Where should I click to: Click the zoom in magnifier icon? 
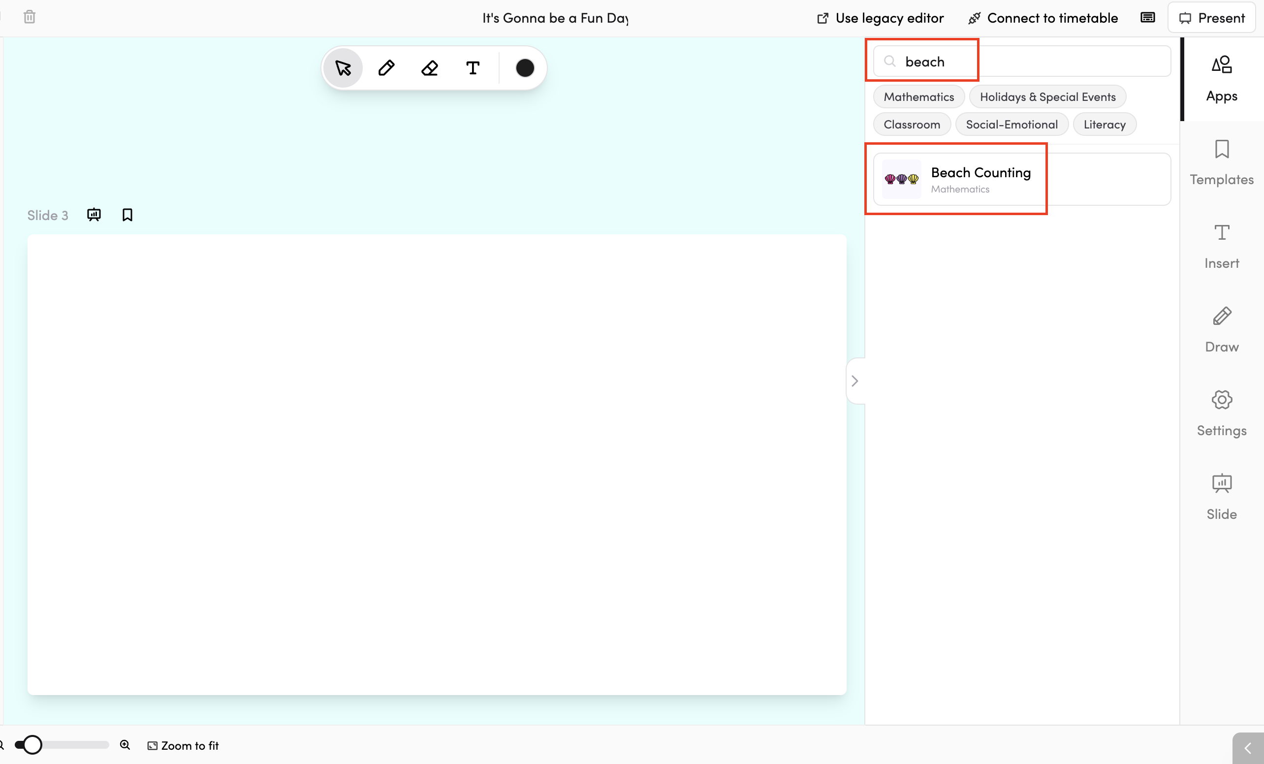125,745
